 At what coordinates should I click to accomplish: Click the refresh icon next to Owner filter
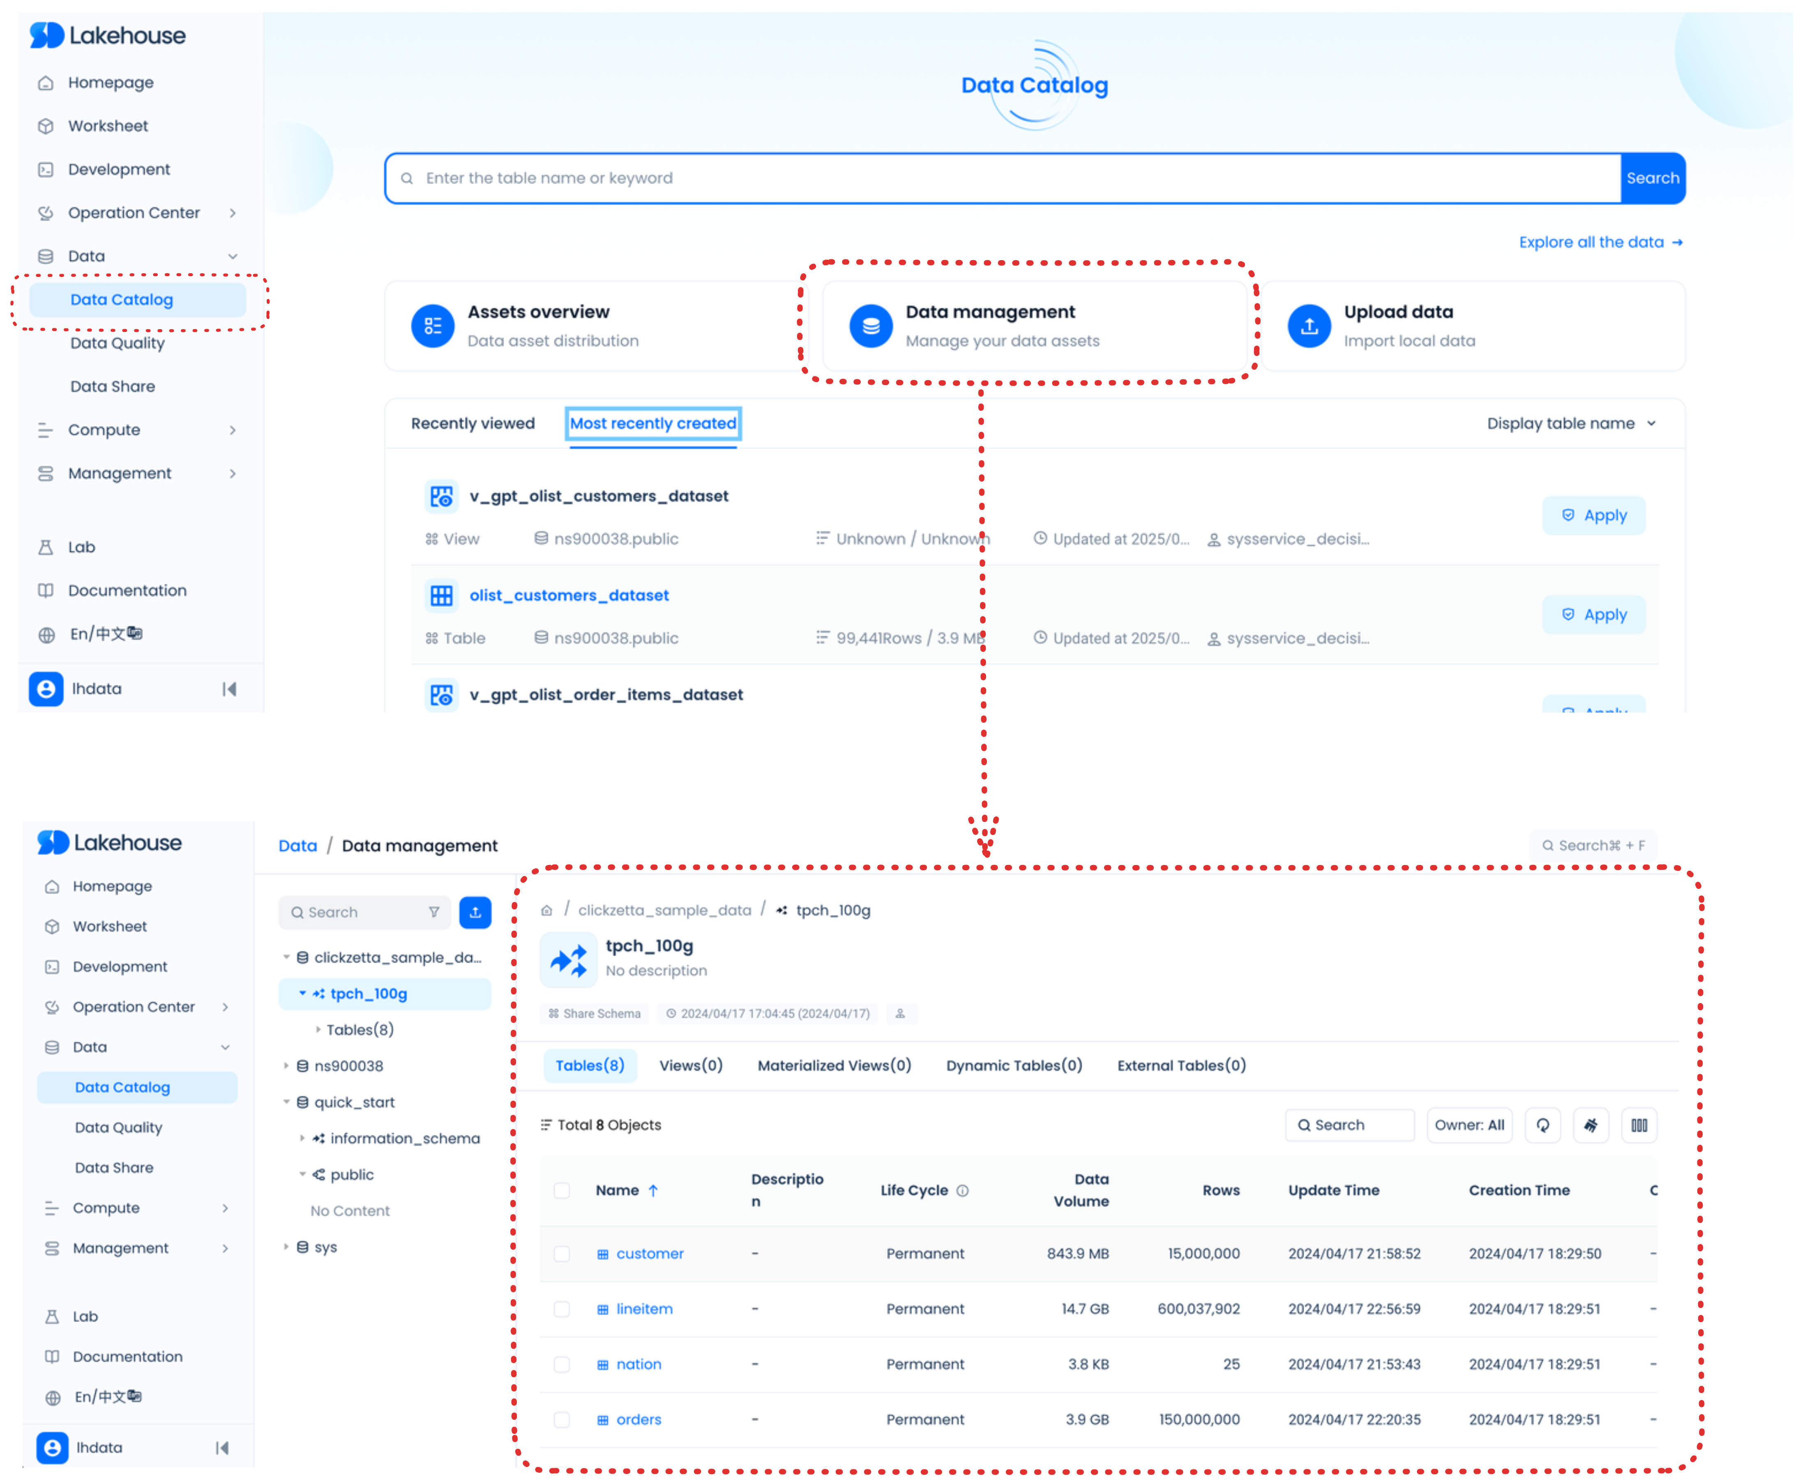click(1542, 1124)
